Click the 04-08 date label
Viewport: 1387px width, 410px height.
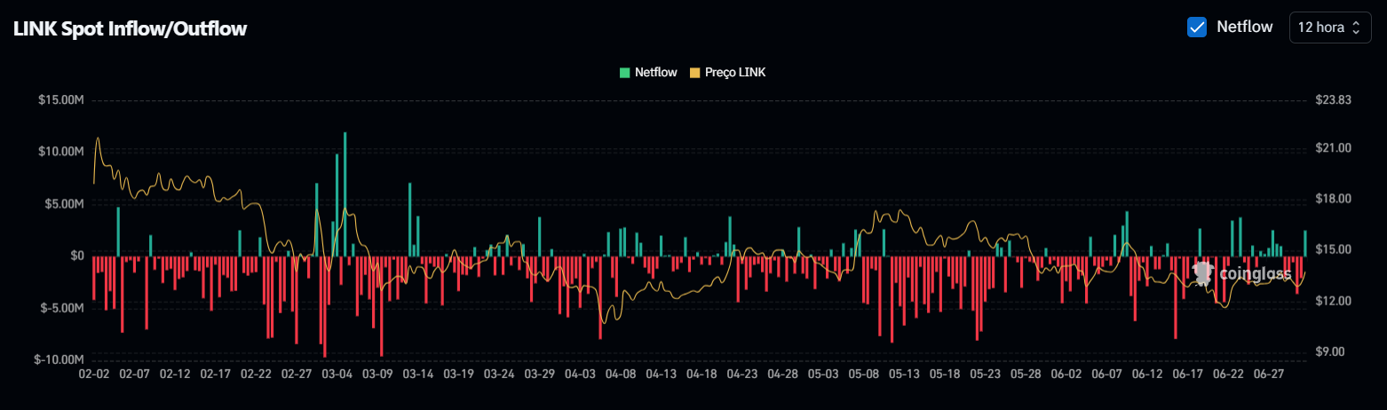click(620, 375)
